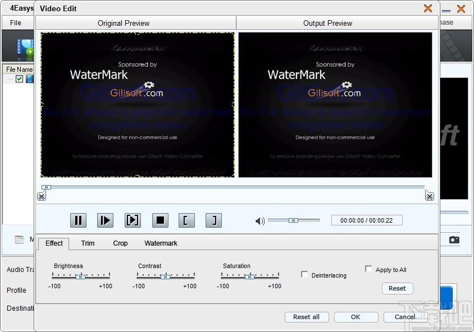The width and height of the screenshot is (474, 332).
Task: Click the play icon to resume preview
Action: coord(105,220)
